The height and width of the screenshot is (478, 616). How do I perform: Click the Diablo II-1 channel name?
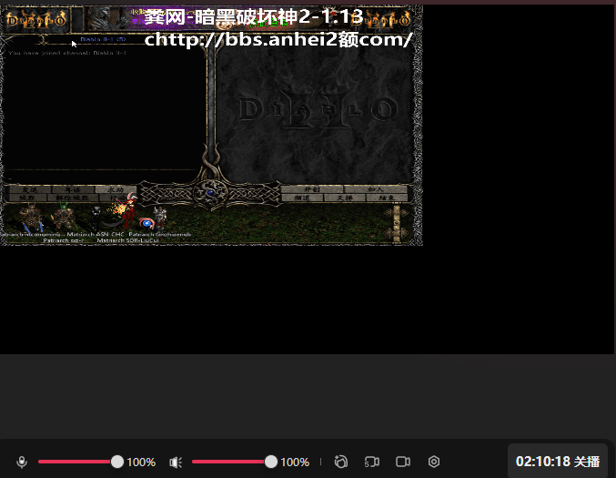[x=103, y=39]
